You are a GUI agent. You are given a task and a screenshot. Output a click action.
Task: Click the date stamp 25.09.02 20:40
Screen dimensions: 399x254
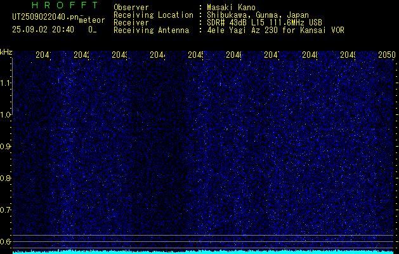click(x=43, y=30)
